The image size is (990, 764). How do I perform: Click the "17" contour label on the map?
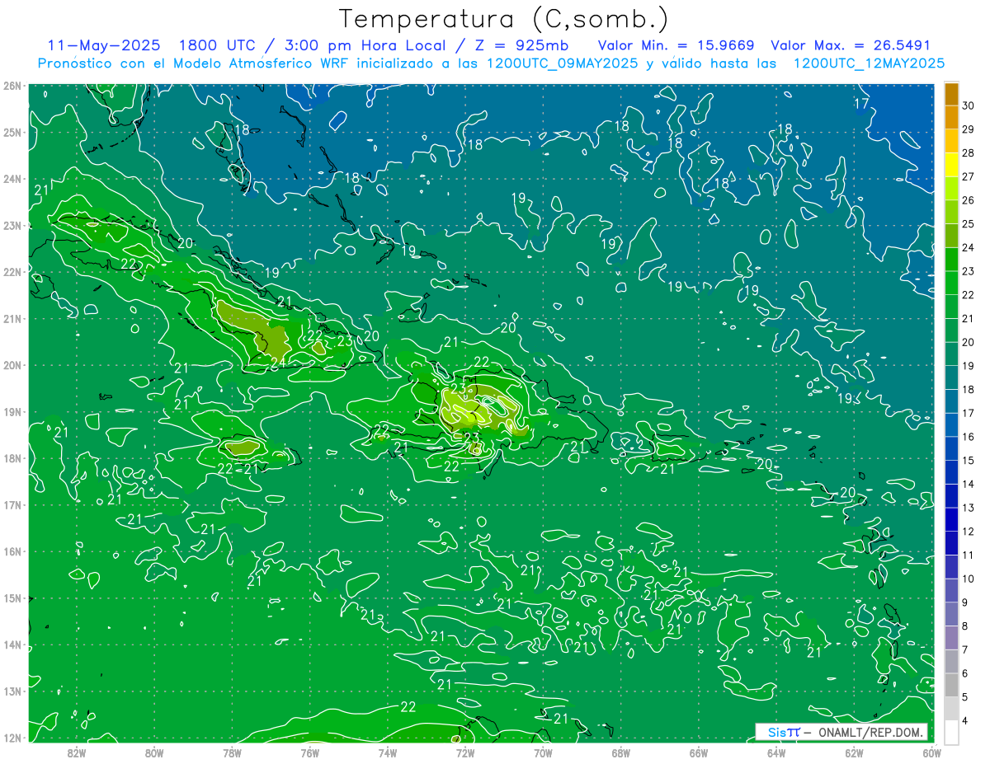point(861,104)
